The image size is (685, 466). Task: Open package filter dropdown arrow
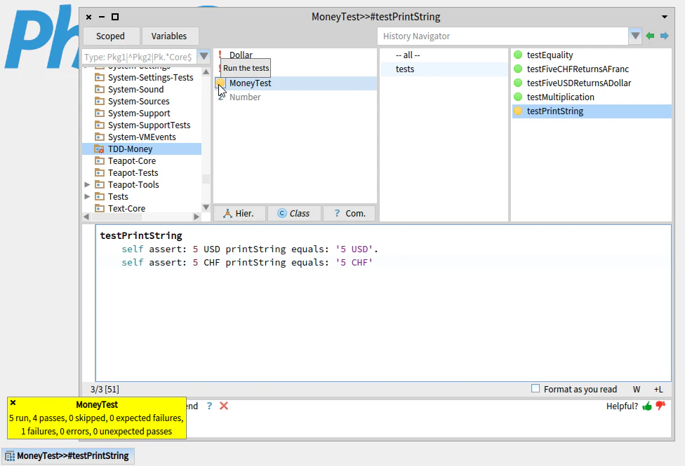tap(204, 57)
